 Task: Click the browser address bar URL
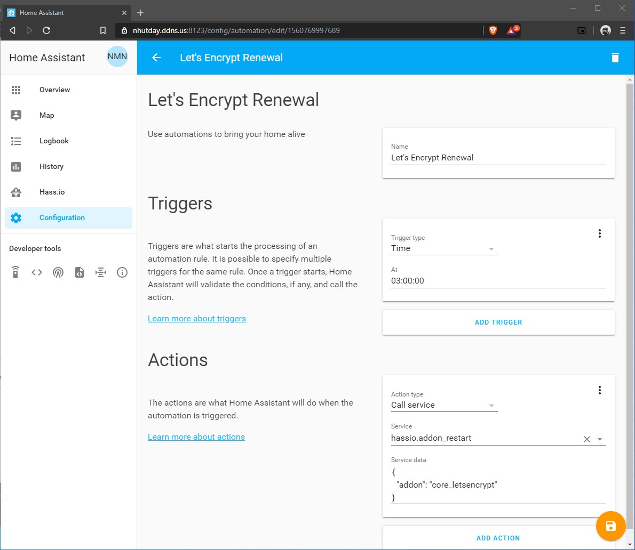(x=236, y=30)
